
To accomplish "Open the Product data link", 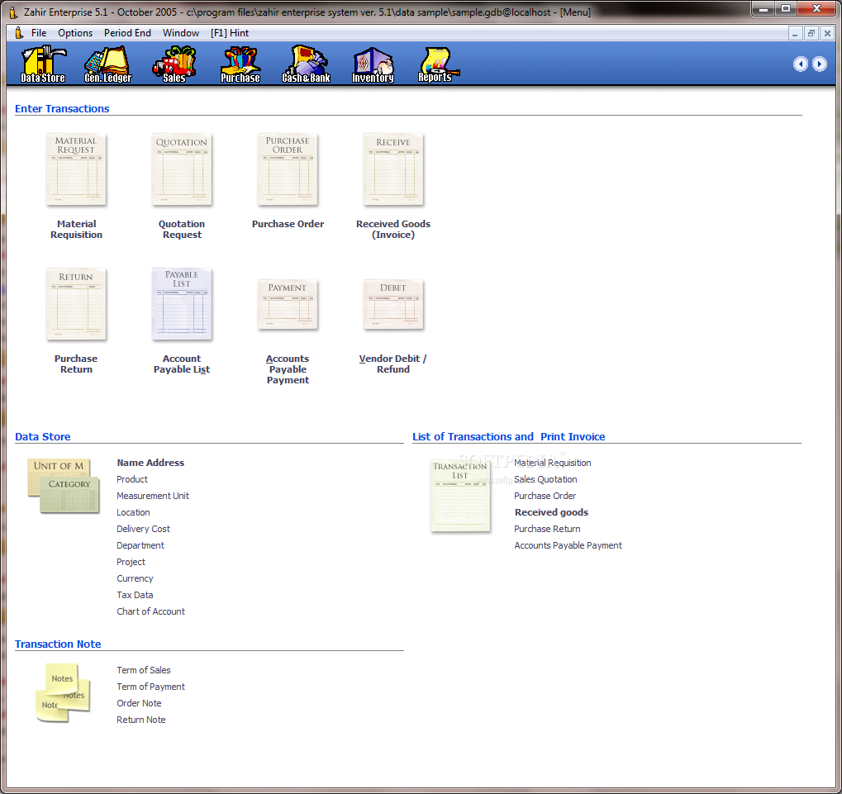I will point(132,479).
